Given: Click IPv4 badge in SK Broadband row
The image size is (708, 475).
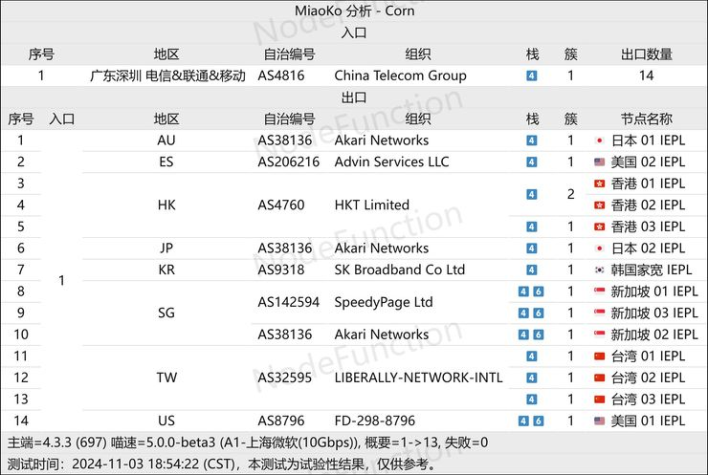Looking at the screenshot, I should point(531,270).
